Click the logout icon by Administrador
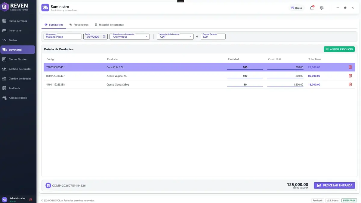Image resolution: width=361 pixels, height=203 pixels. (x=31, y=200)
